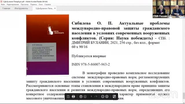The height and width of the screenshot is (104, 185).
Task: Click the text 'Публикуется впервые'
Action: point(89,56)
